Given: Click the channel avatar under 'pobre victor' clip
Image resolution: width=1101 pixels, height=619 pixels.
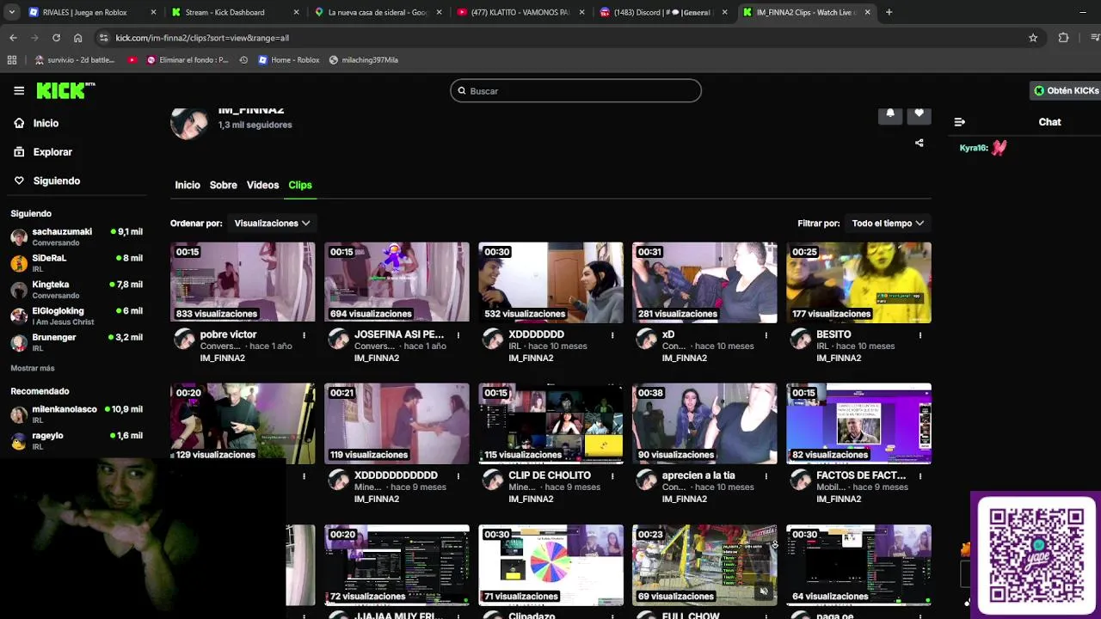Looking at the screenshot, I should pyautogui.click(x=185, y=339).
